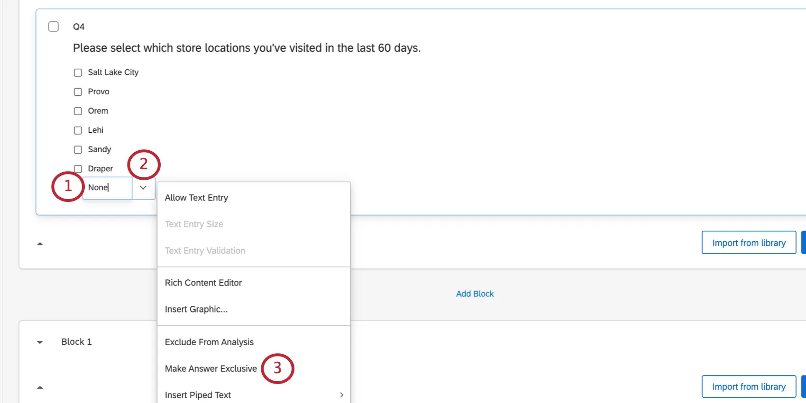Image resolution: width=806 pixels, height=403 pixels.
Task: Collapse Block 1 with its arrow
Action: [40, 342]
